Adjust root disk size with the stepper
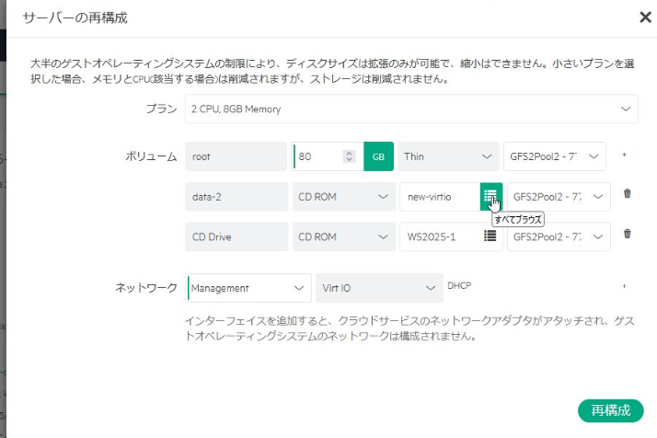The image size is (657, 438). pyautogui.click(x=349, y=156)
